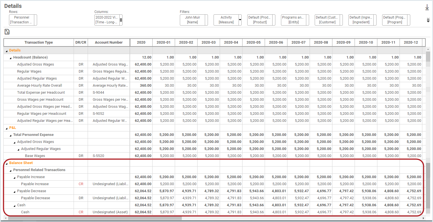433x222 pixels.
Task: Open the menu handle on the Columns chip
Action: coord(121,20)
